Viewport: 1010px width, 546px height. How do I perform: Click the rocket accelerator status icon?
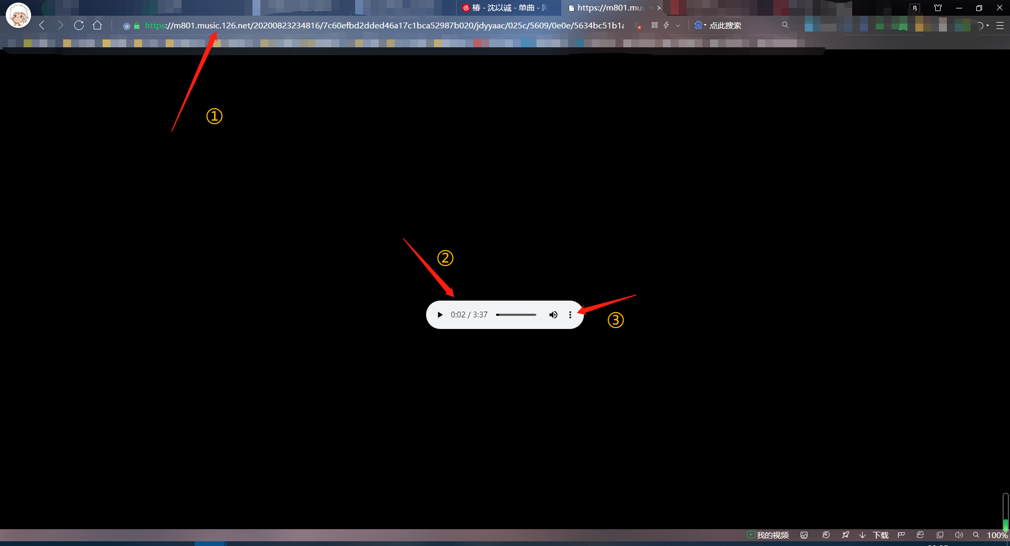pyautogui.click(x=845, y=535)
